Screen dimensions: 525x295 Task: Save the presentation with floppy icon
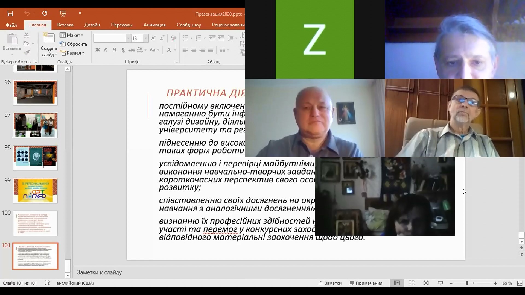coord(10,13)
